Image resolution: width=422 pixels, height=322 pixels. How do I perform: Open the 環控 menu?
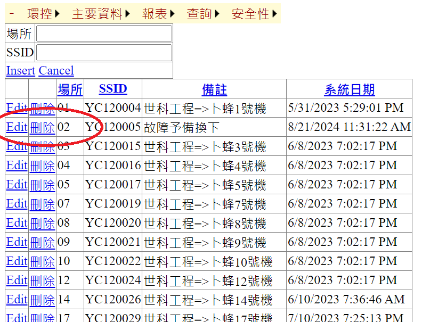click(43, 14)
